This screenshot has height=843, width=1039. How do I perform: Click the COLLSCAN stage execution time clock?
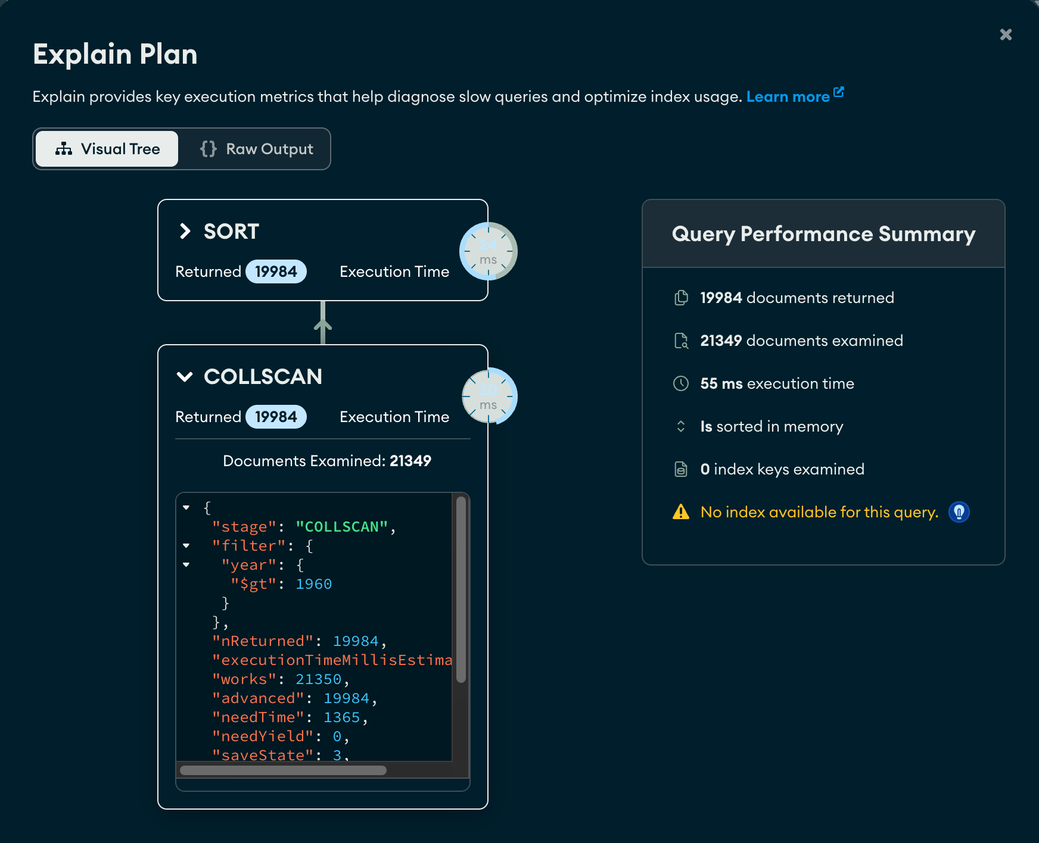(x=489, y=396)
